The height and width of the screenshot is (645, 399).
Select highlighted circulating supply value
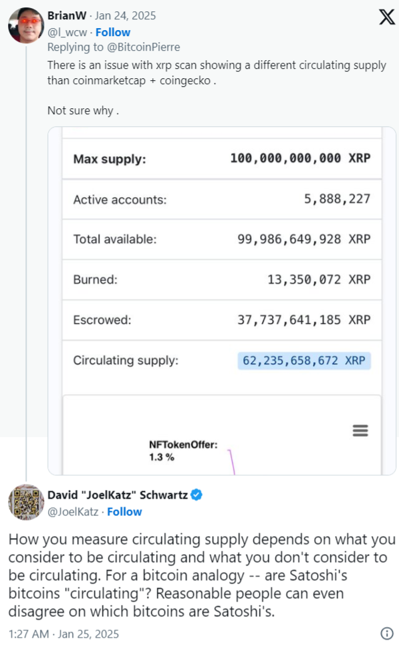click(x=304, y=361)
